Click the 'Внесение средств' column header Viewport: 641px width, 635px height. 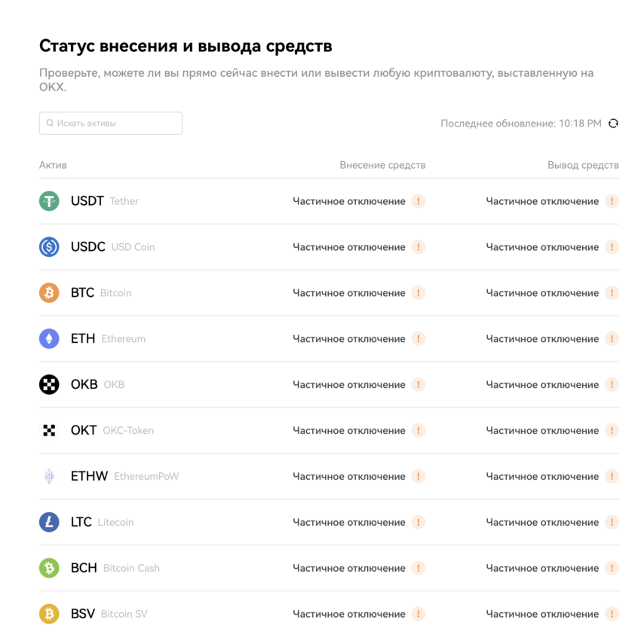tap(382, 165)
